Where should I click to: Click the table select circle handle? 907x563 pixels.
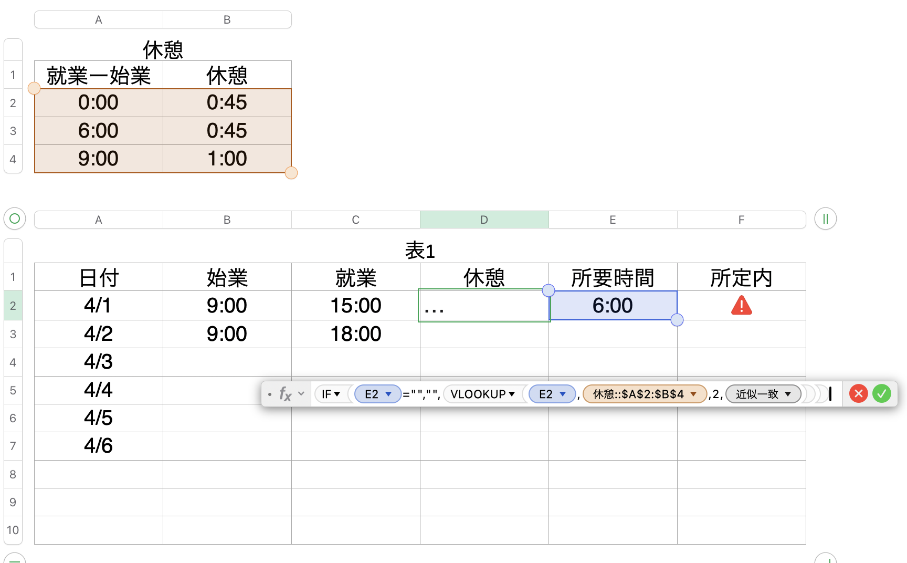[15, 218]
